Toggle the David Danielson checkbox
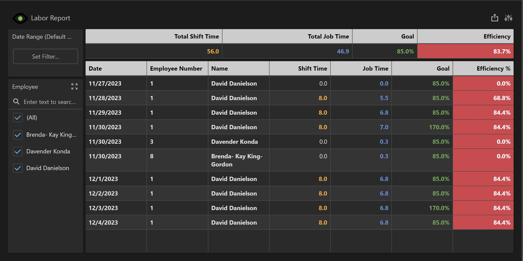523x261 pixels. point(18,168)
